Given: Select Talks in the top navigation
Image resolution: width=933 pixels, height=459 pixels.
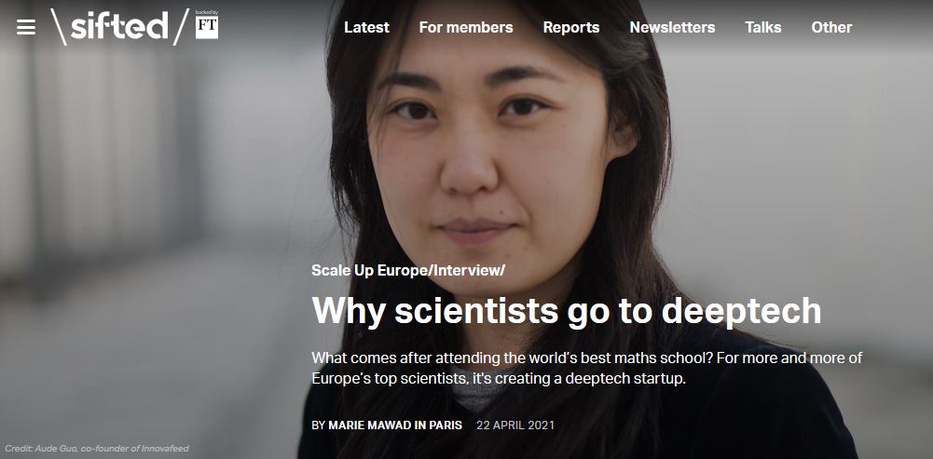Looking at the screenshot, I should click(x=762, y=27).
